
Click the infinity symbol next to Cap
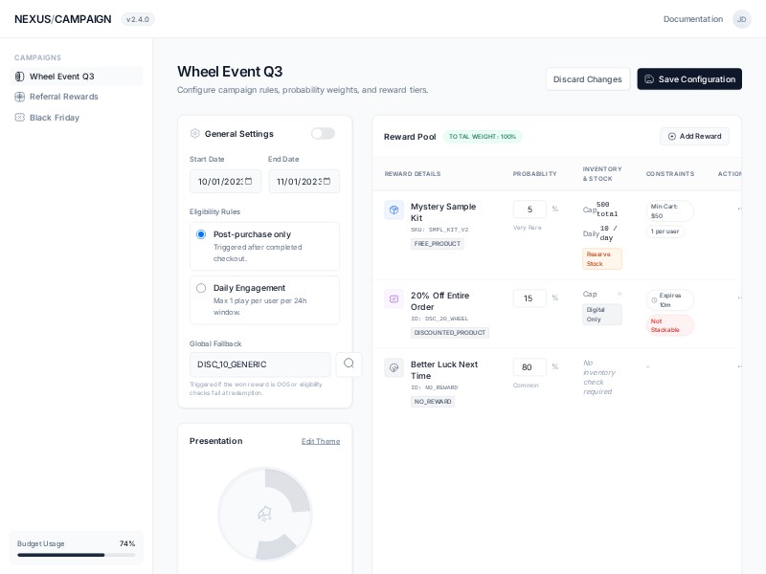pos(620,294)
